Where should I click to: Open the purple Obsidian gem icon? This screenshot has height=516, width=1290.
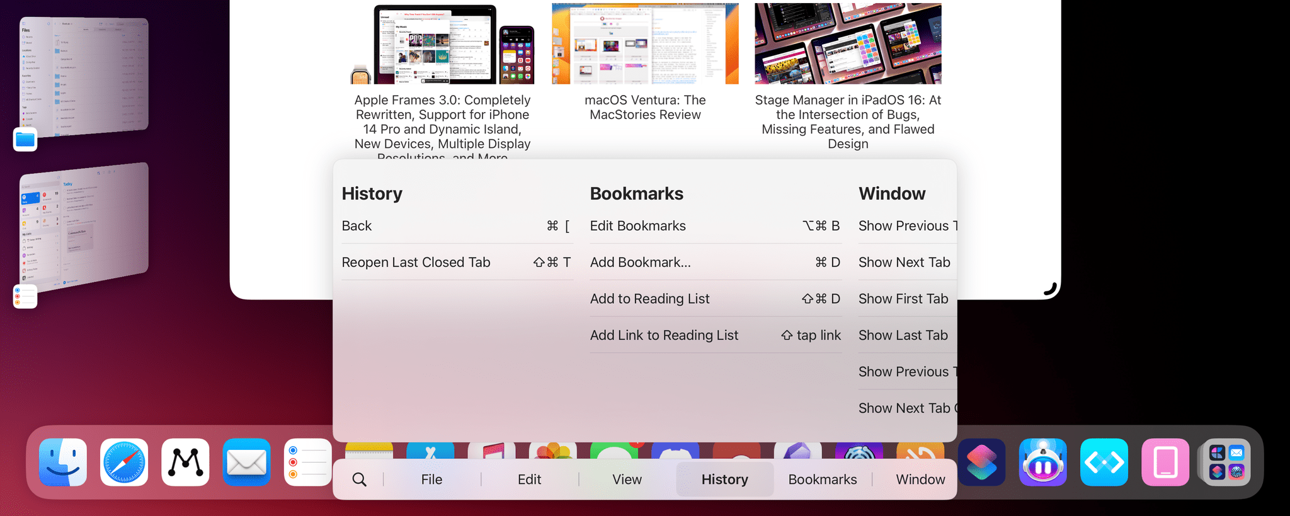pos(797,451)
